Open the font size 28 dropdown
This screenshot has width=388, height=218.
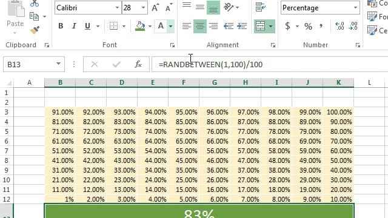pos(143,8)
